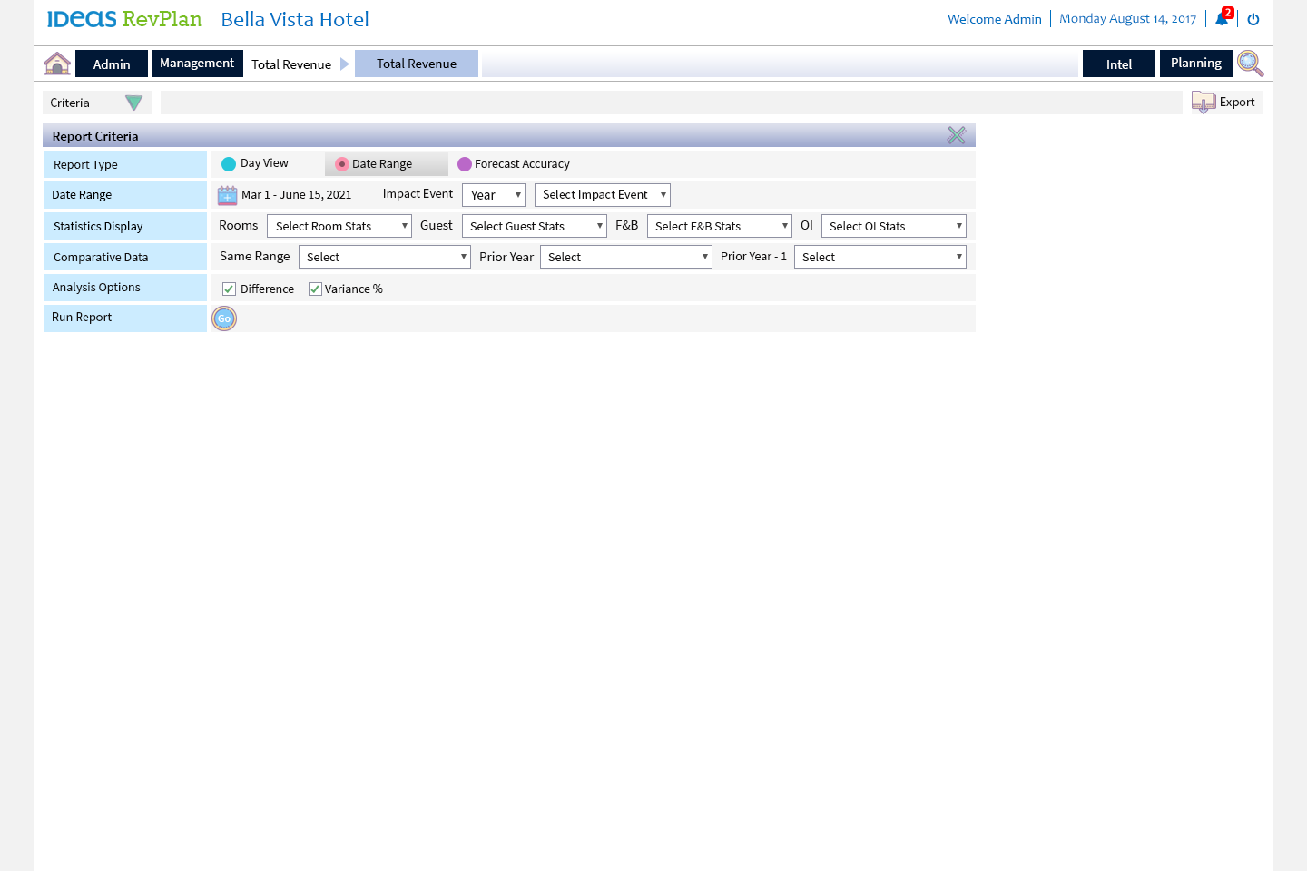
Task: Close the Report Criteria panel
Action: coord(957,135)
